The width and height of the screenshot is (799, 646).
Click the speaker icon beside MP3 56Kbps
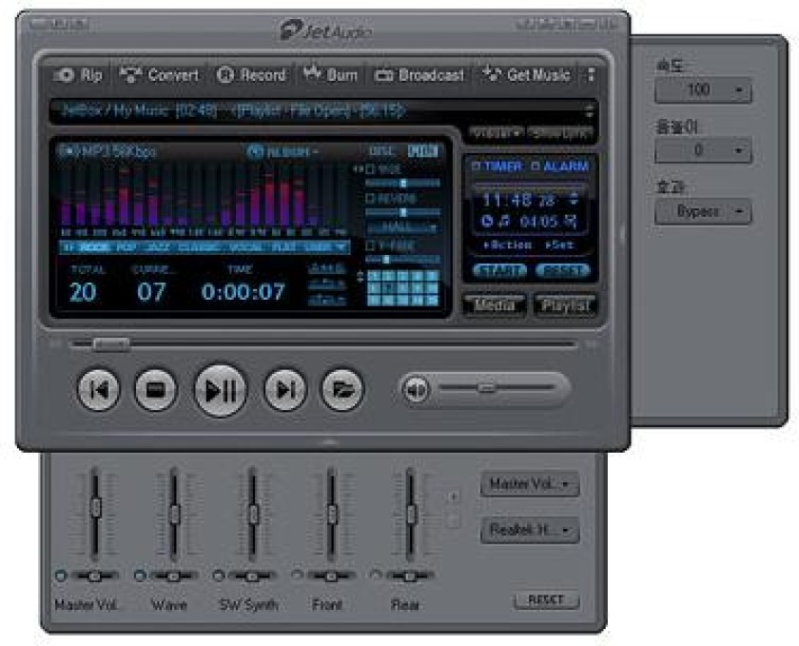coord(68,151)
